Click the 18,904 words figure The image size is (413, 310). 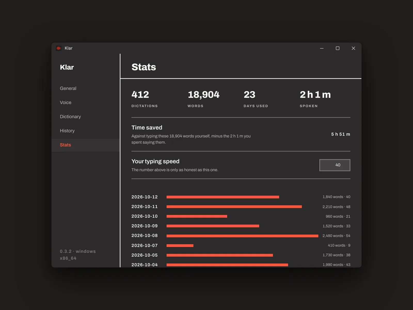[x=204, y=95]
